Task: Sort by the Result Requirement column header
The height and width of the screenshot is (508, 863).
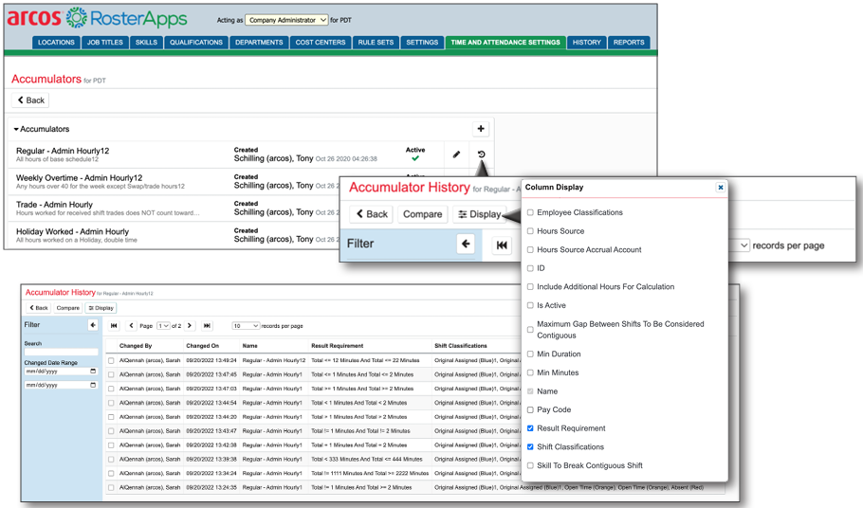Action: coord(338,346)
